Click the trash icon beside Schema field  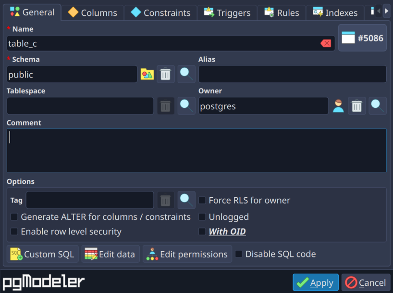pyautogui.click(x=165, y=74)
